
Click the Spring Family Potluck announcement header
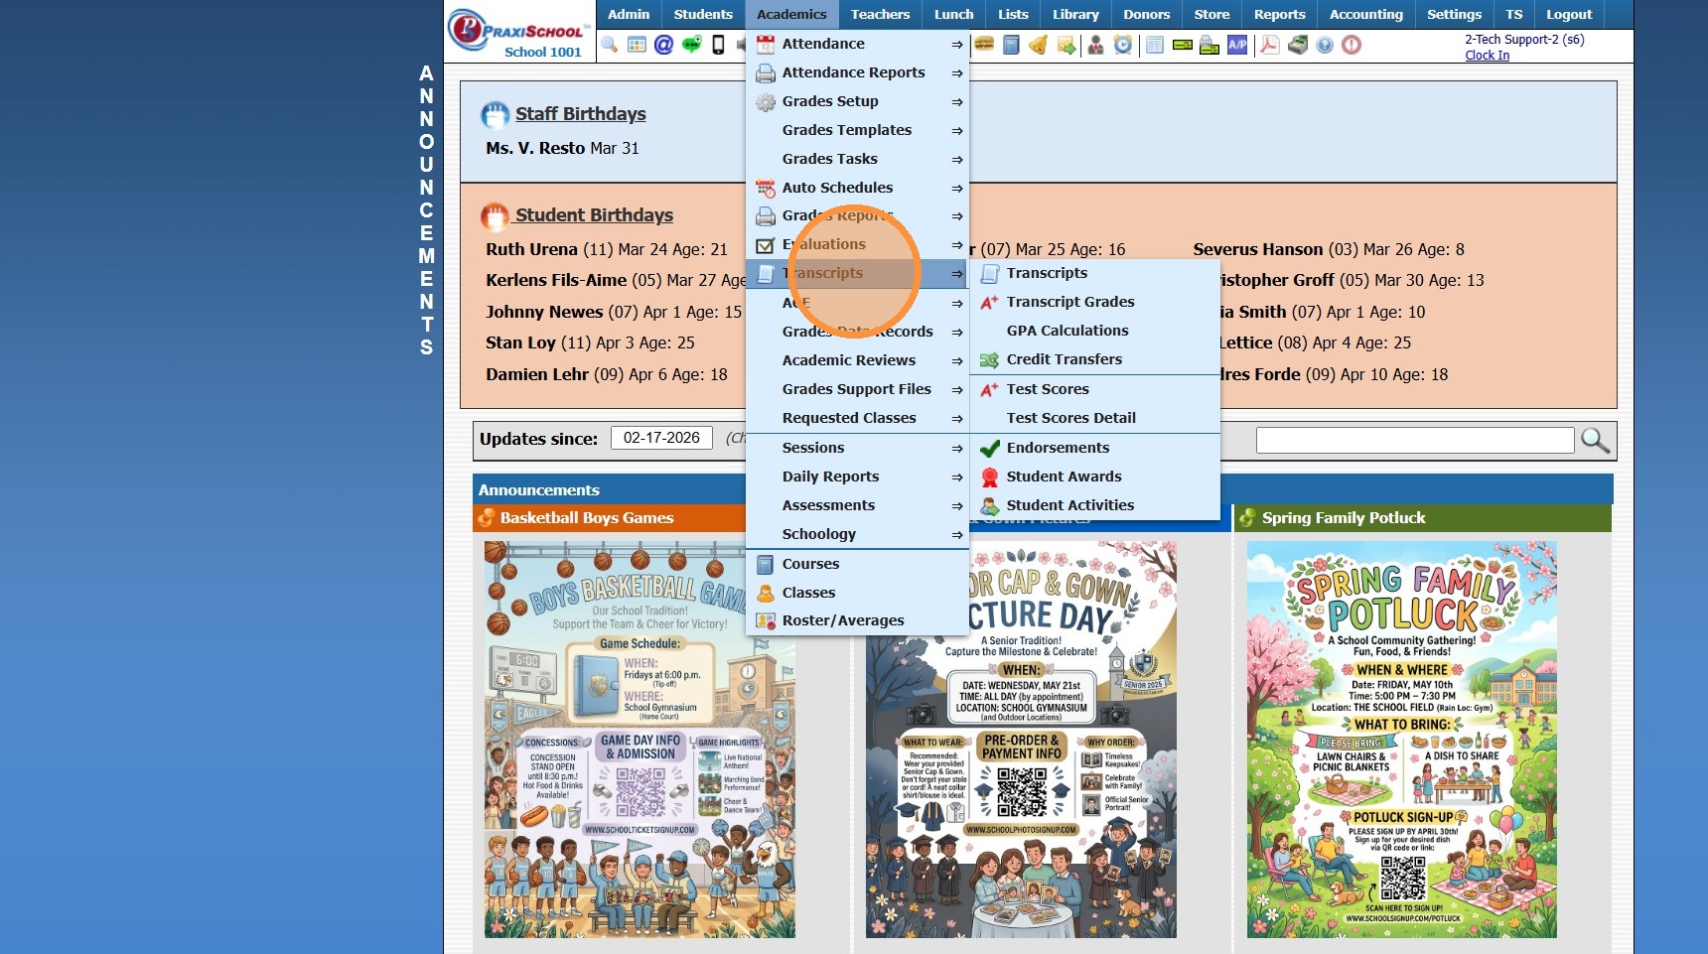click(1422, 518)
